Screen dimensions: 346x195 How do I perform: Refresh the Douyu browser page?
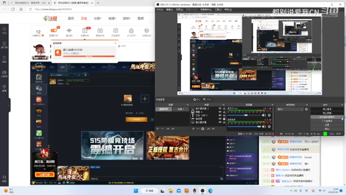pyautogui.click(x=13, y=9)
